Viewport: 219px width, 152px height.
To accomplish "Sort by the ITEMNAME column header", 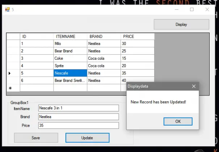I will point(70,37).
